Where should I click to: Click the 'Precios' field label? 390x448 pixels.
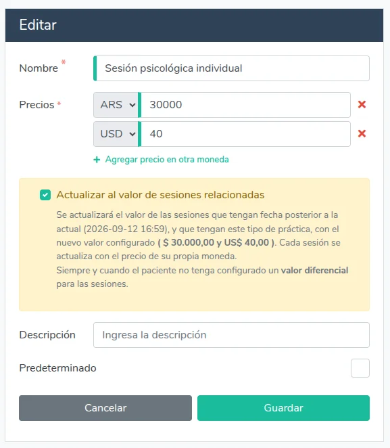tap(36, 105)
